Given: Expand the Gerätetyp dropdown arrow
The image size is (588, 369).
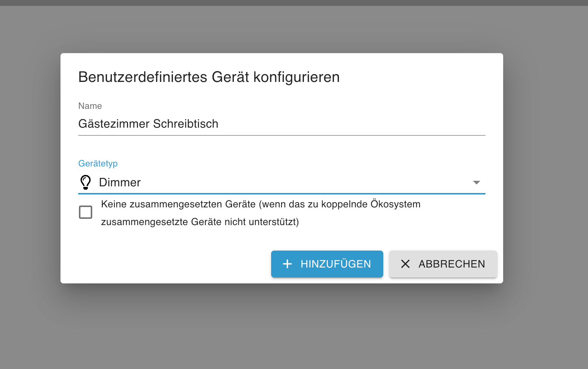Looking at the screenshot, I should click(x=476, y=183).
